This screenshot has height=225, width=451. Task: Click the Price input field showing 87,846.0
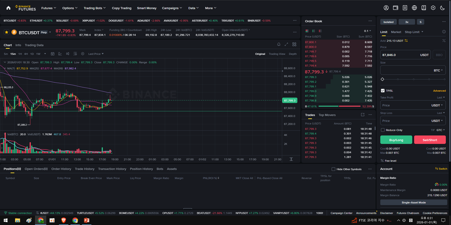(x=405, y=55)
